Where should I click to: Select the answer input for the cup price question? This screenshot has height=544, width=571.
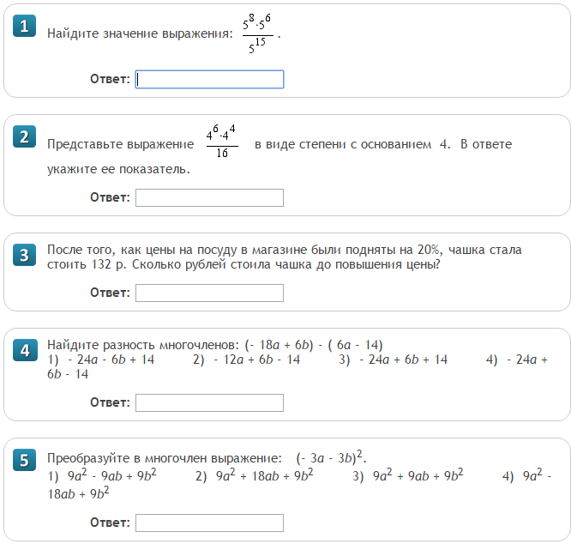(x=209, y=293)
